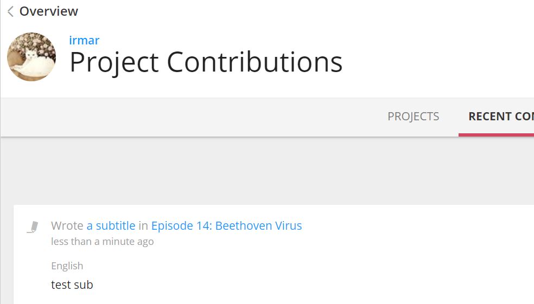Click the pencil icon beside Wrote

click(x=33, y=227)
